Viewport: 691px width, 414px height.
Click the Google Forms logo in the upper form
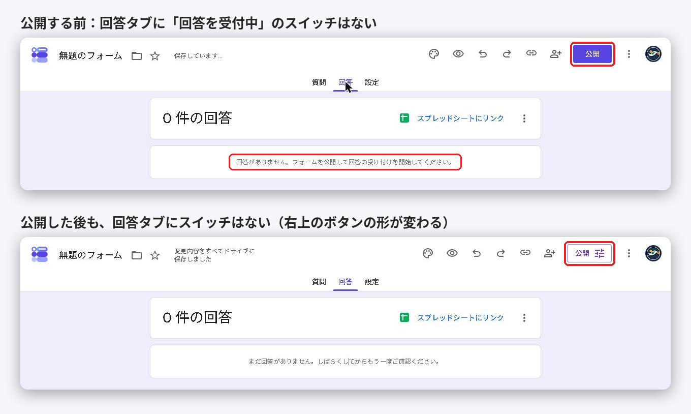tap(40, 55)
